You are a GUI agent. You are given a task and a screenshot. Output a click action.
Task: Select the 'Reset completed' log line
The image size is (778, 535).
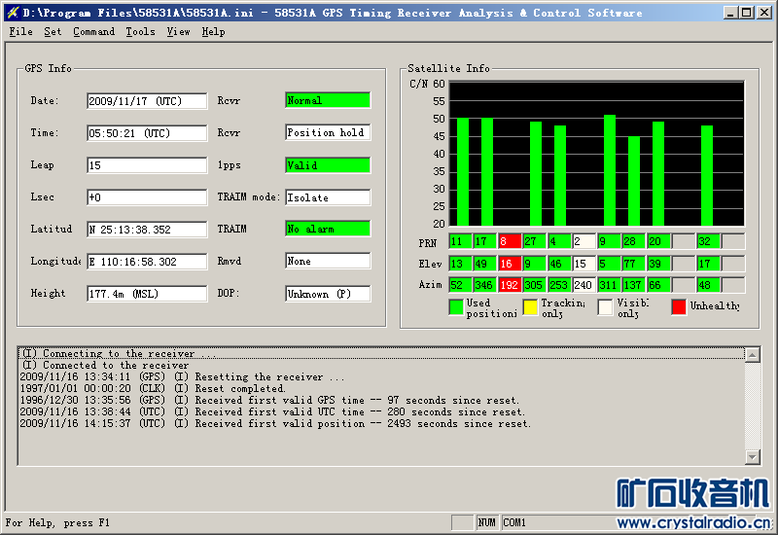(x=381, y=388)
